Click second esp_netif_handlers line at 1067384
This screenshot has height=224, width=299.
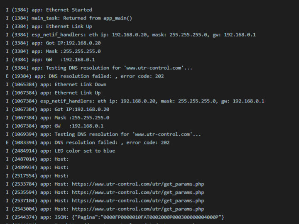tap(135, 101)
